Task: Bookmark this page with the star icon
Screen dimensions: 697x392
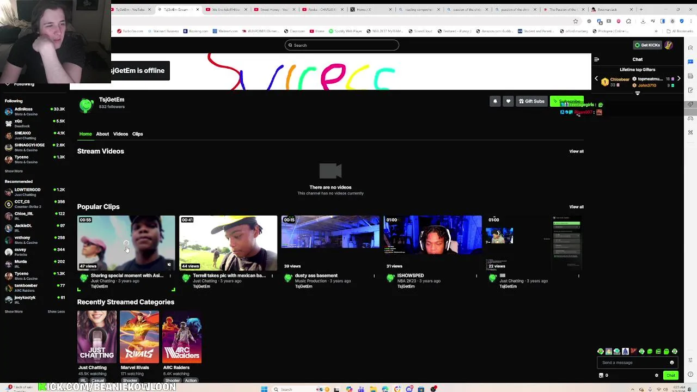Action: [576, 21]
